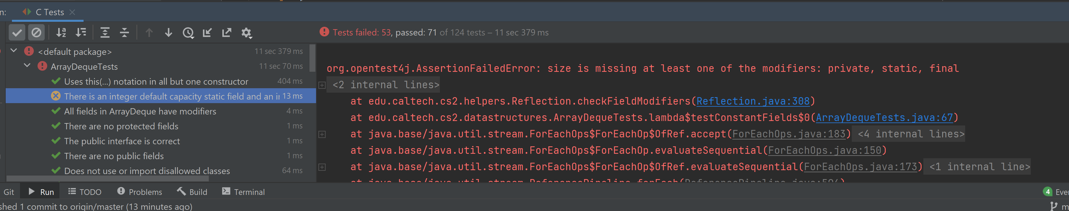Click the export test results icon
1069x211 pixels.
tap(227, 33)
